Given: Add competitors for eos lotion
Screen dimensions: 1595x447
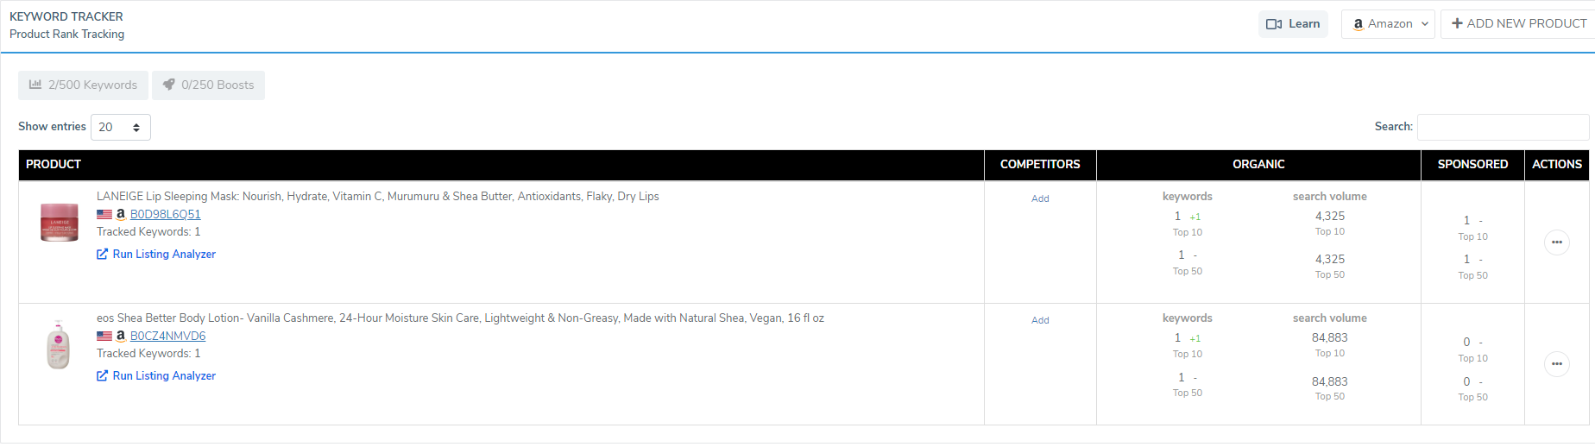Looking at the screenshot, I should tap(1040, 320).
